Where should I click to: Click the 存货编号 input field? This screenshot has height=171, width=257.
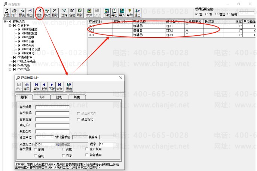click(x=52, y=107)
